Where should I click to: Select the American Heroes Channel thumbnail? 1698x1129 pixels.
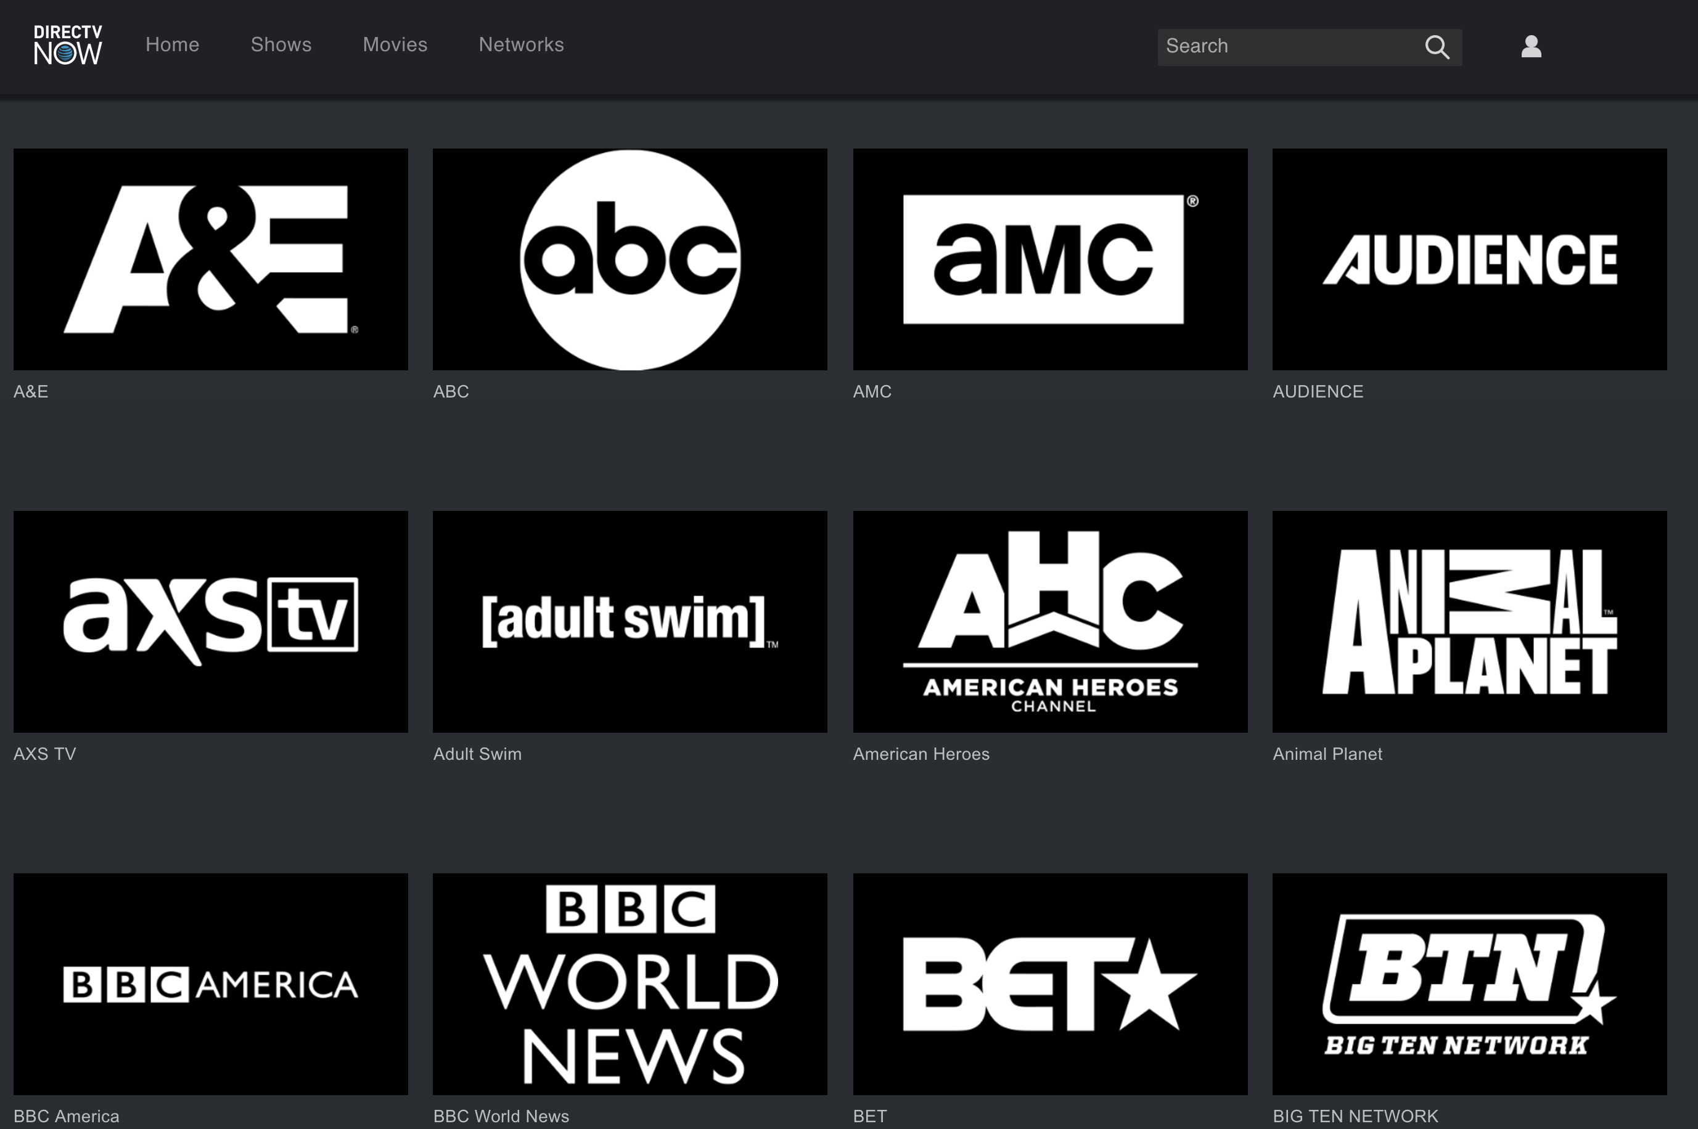(x=1050, y=620)
